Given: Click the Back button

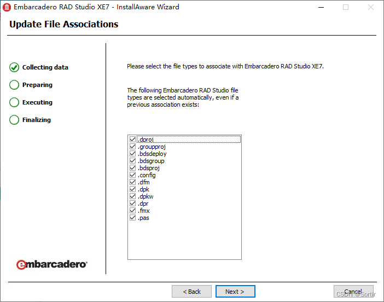Looking at the screenshot, I should coord(191,292).
